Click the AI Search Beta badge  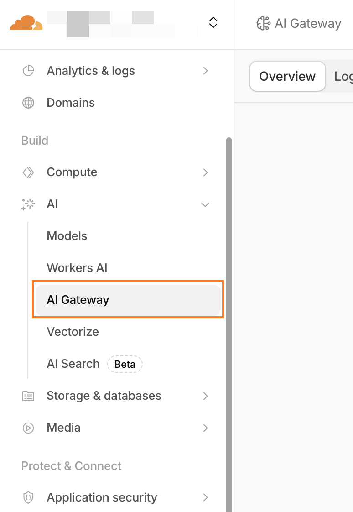[125, 364]
